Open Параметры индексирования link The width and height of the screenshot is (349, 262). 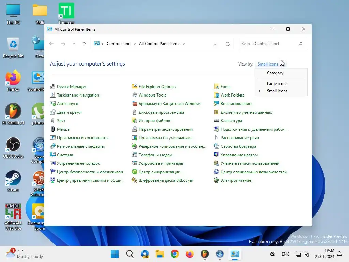pyautogui.click(x=166, y=129)
